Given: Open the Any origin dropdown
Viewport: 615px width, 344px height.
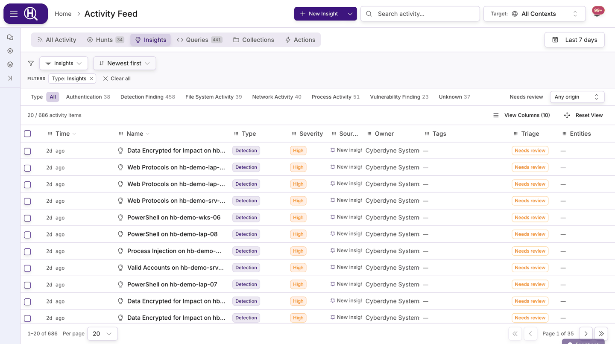Looking at the screenshot, I should (577, 97).
